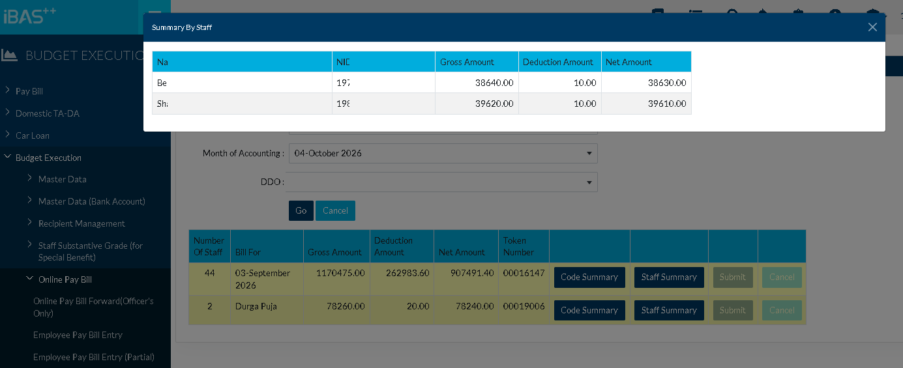The height and width of the screenshot is (368, 903).
Task: Select deduction 10.00 in the 38640.00 row
Action: [560, 83]
